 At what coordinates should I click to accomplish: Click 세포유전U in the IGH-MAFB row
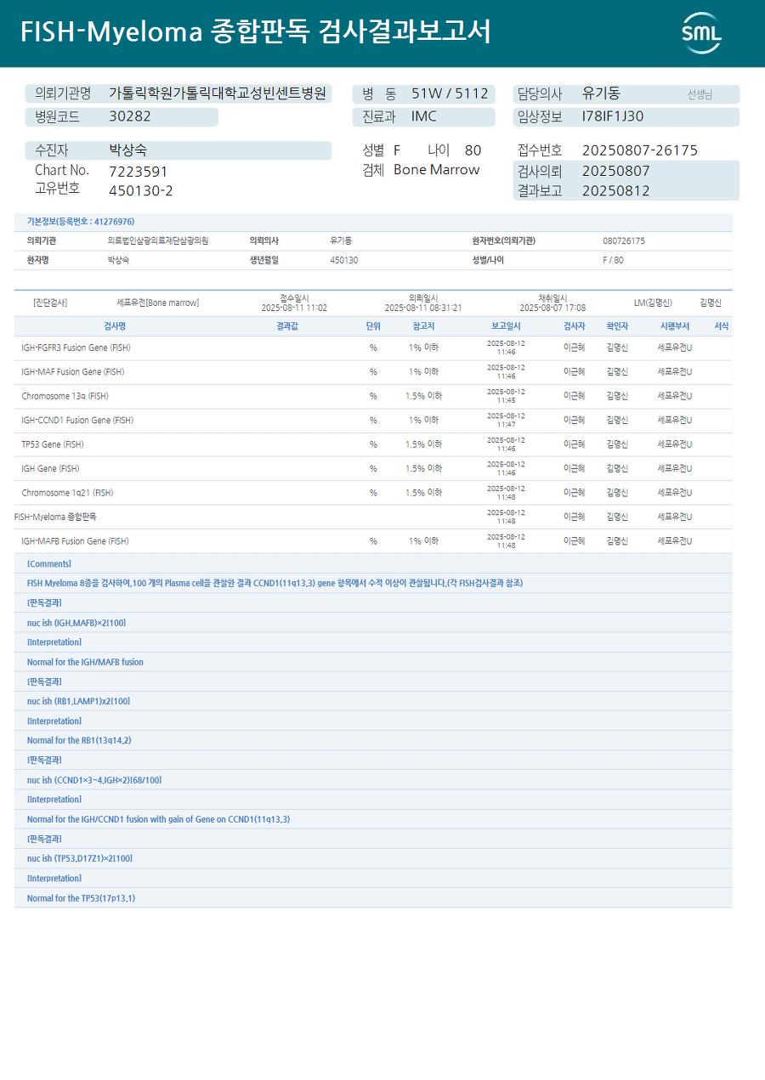click(x=675, y=541)
